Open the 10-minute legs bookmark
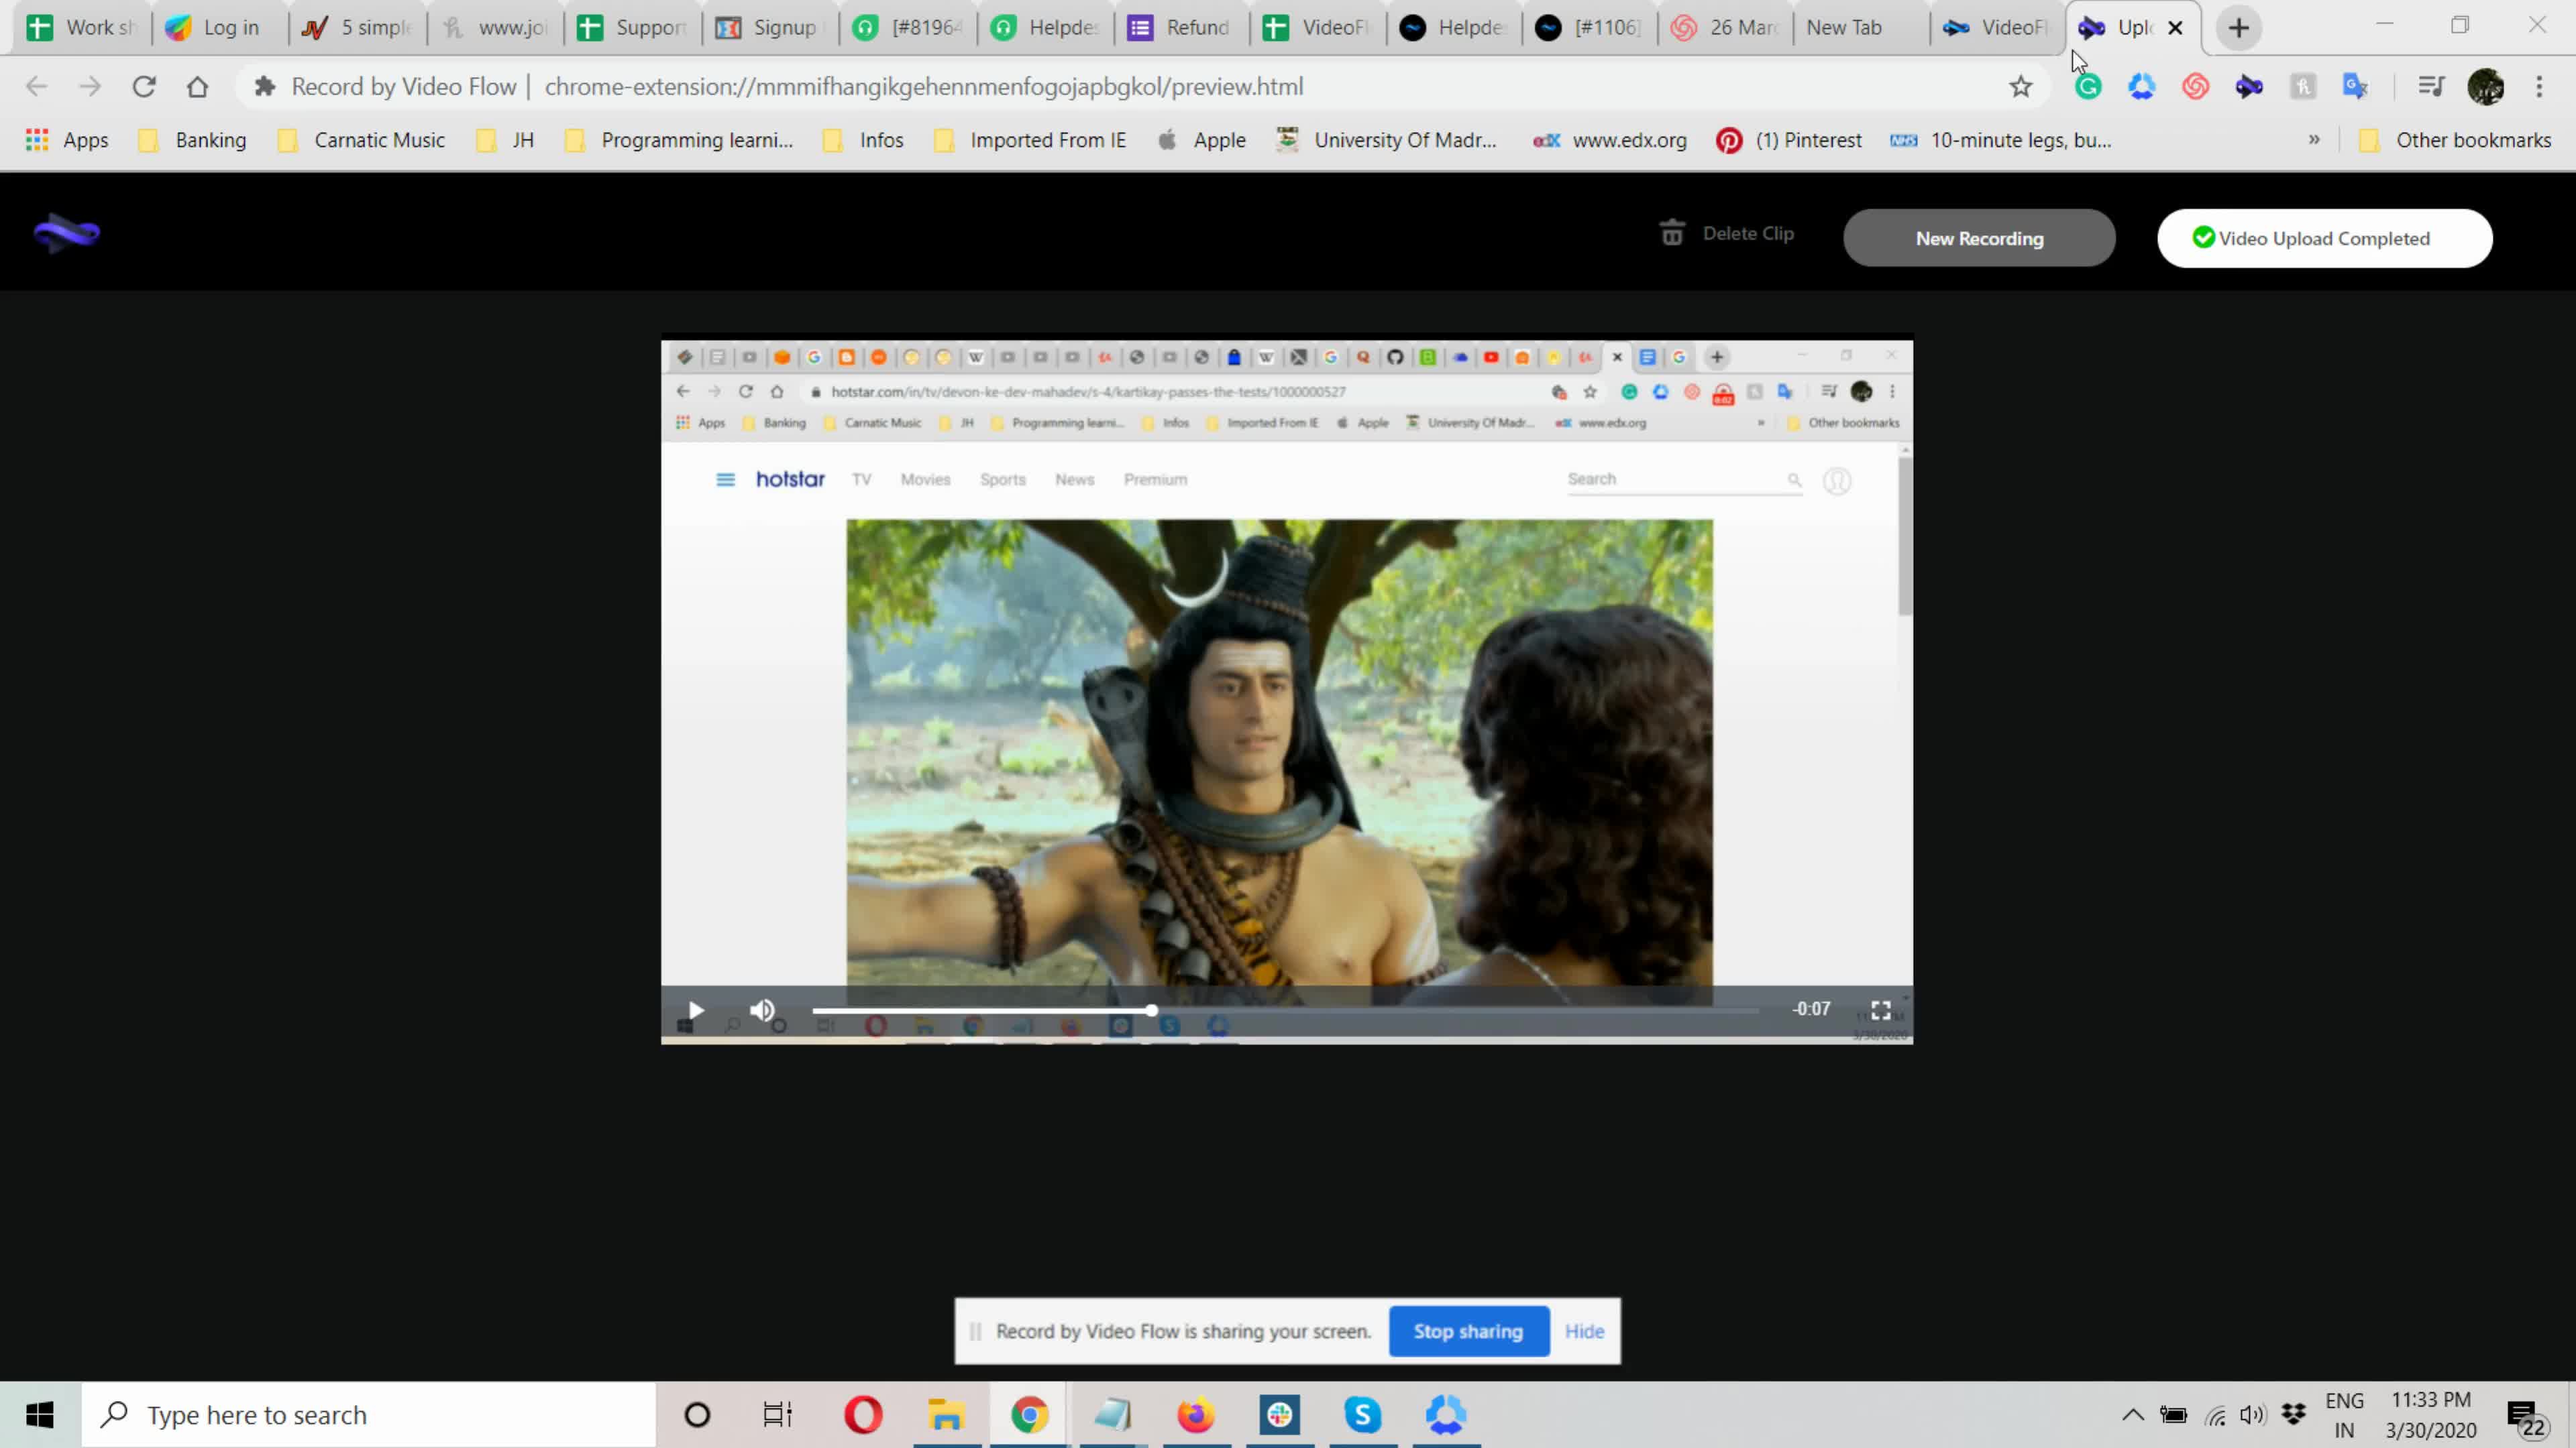This screenshot has width=2576, height=1448. coord(2001,140)
